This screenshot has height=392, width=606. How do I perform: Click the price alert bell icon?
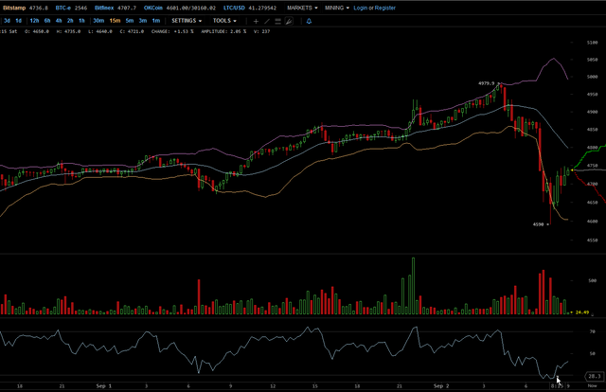pyautogui.click(x=309, y=20)
